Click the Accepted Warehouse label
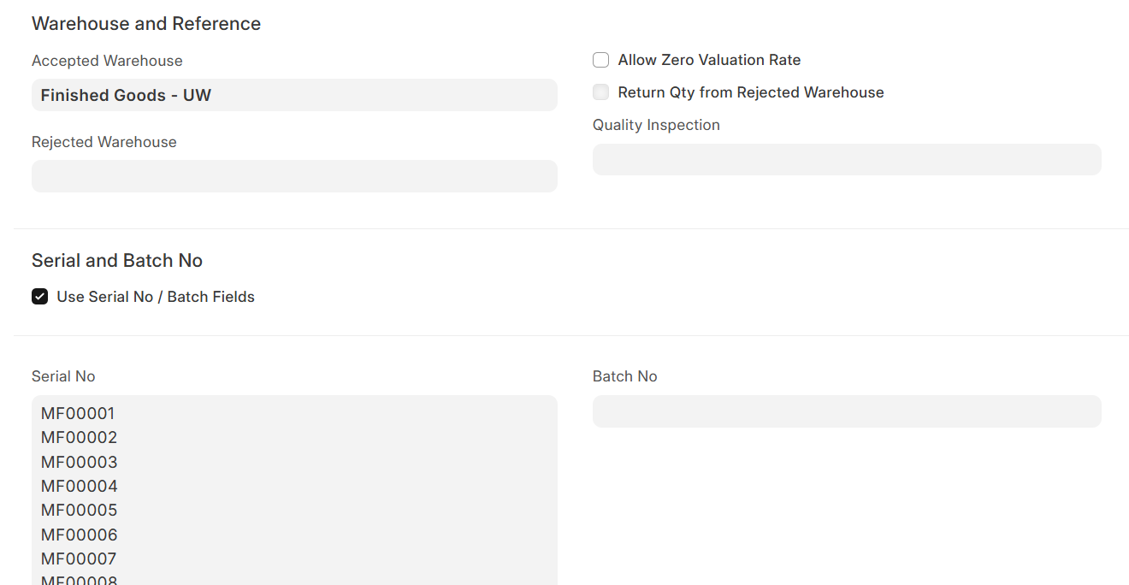The width and height of the screenshot is (1129, 585). [107, 61]
